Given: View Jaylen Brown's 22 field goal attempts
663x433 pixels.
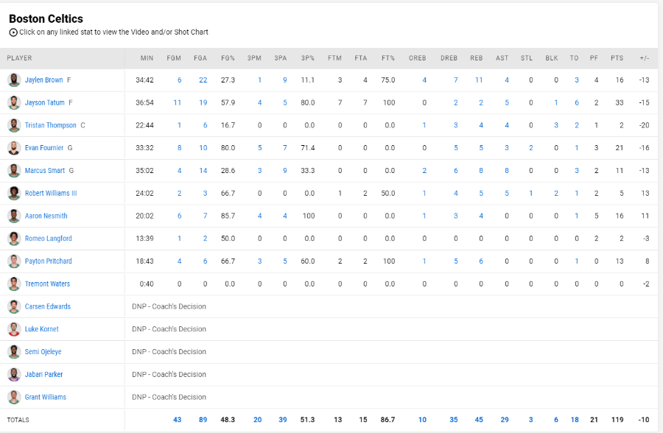Looking at the screenshot, I should pyautogui.click(x=203, y=80).
